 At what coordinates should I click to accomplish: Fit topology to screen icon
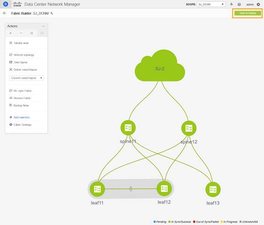32,33
